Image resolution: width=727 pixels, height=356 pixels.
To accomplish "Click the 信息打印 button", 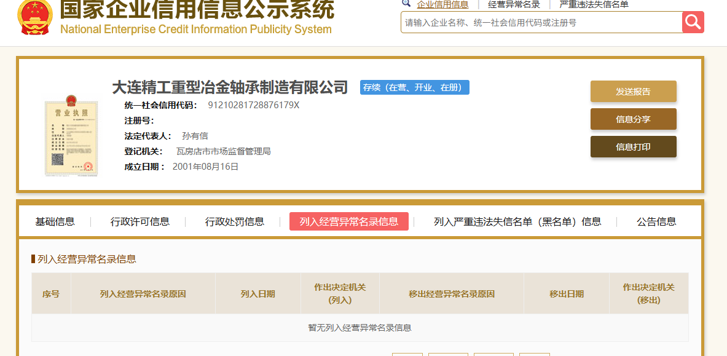I will (634, 147).
